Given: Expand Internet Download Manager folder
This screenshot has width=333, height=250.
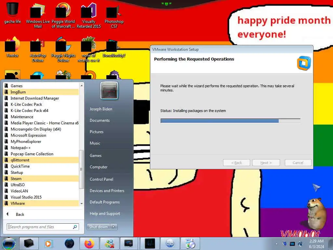Looking at the screenshot, I should [x=41, y=98].
